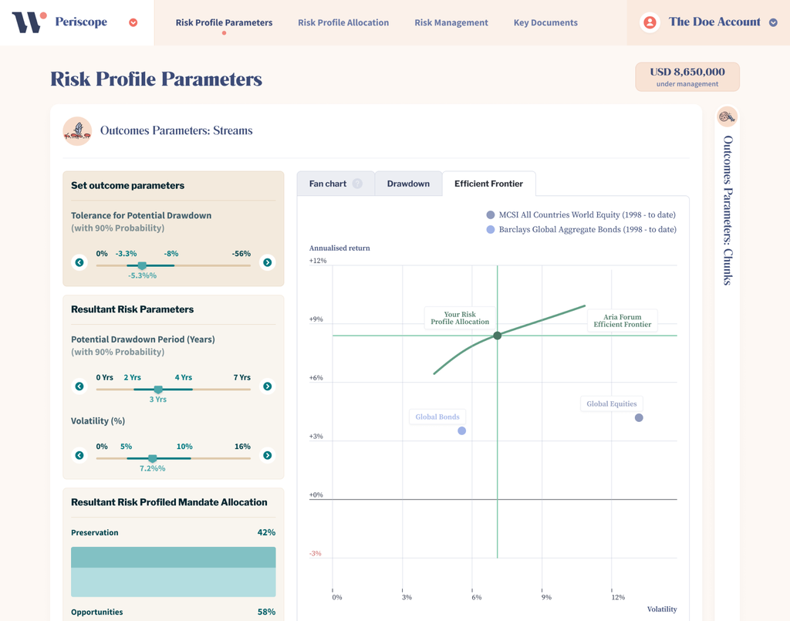Click the Fan chart help question icon

357,184
